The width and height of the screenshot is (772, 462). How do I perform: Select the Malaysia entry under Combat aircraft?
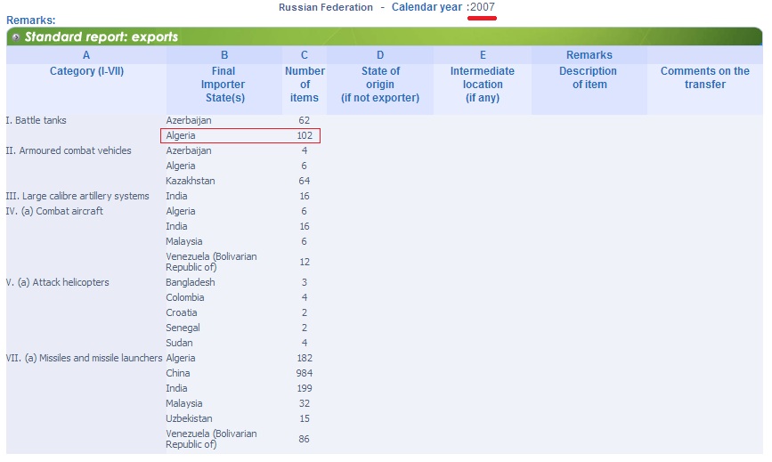coord(184,241)
